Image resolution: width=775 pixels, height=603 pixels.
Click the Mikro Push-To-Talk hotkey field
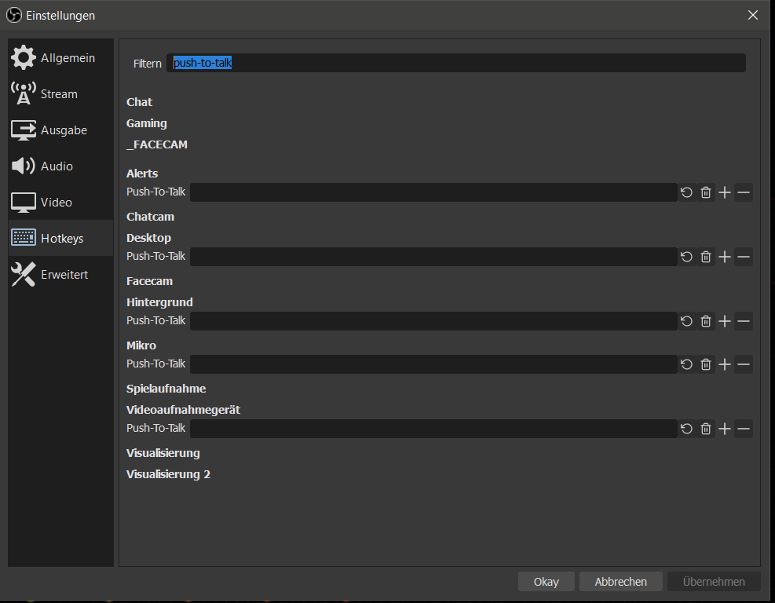tap(433, 364)
